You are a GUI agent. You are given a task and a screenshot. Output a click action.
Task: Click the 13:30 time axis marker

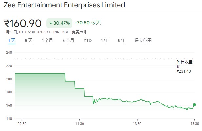[137, 124]
